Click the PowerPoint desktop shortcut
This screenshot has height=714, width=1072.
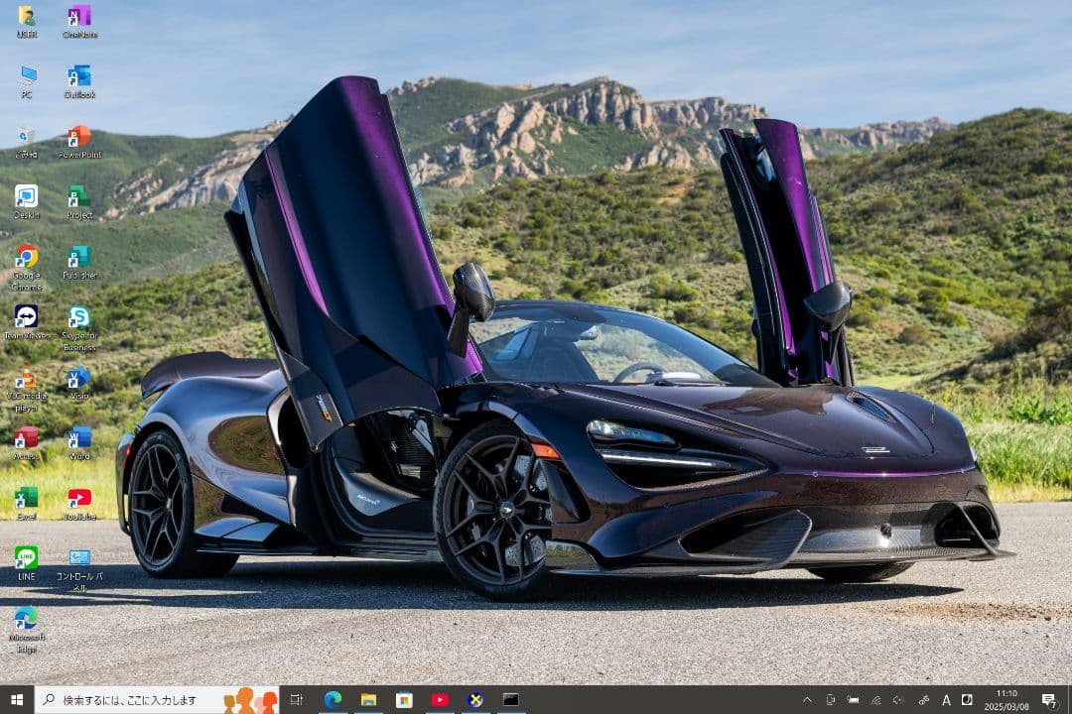click(79, 138)
